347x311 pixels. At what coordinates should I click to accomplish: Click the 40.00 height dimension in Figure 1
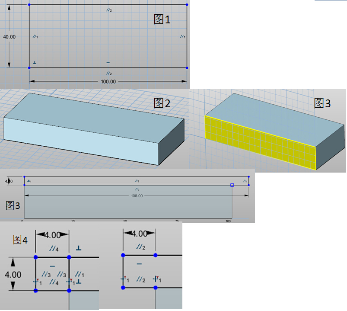[x=9, y=37]
